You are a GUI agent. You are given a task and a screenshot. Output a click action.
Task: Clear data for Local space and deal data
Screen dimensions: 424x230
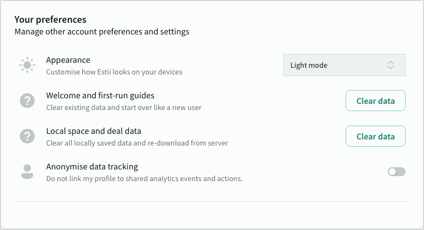pyautogui.click(x=375, y=136)
